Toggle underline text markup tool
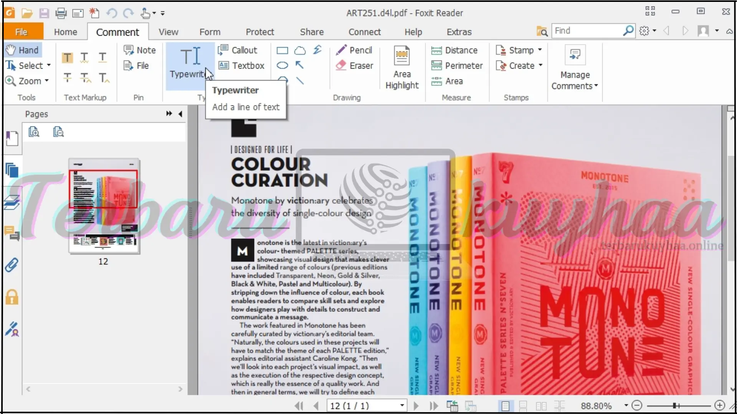This screenshot has height=414, width=737. [102, 58]
